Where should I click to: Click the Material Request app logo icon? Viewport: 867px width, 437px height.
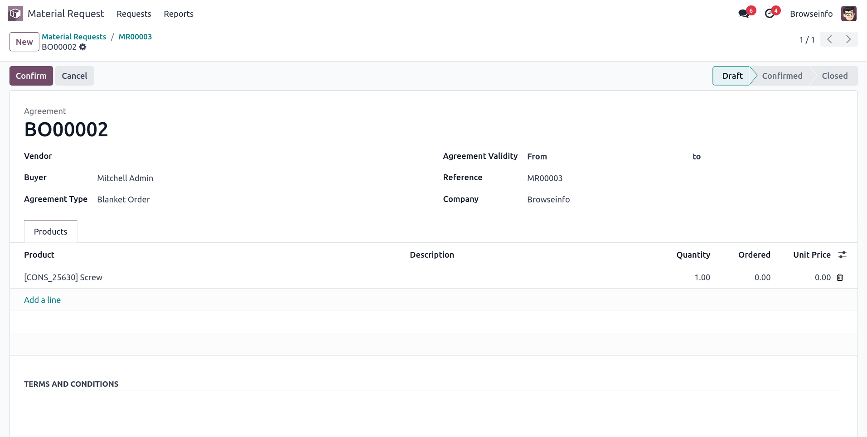tap(15, 14)
